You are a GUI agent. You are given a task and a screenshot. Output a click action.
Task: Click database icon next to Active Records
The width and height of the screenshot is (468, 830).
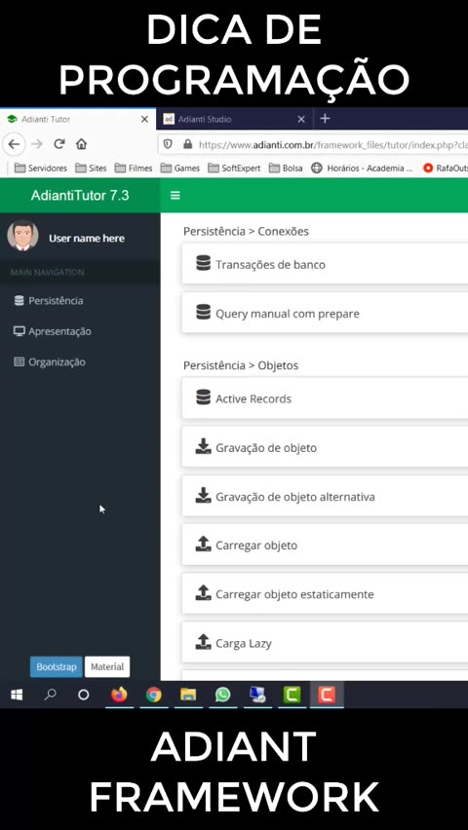(203, 397)
